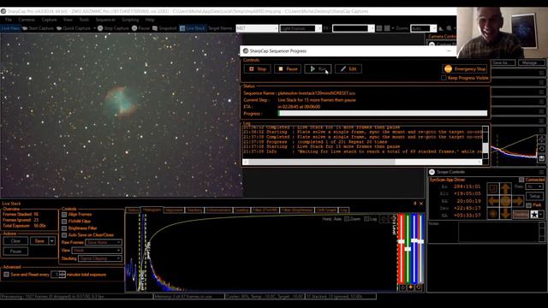Switch to the Stacking tab
The height and width of the screenshot is (308, 548).
194,210
